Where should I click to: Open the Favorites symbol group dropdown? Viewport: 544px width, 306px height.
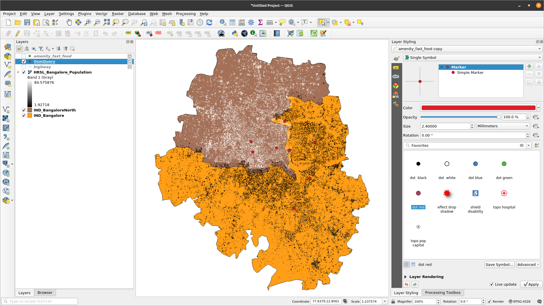(528, 145)
